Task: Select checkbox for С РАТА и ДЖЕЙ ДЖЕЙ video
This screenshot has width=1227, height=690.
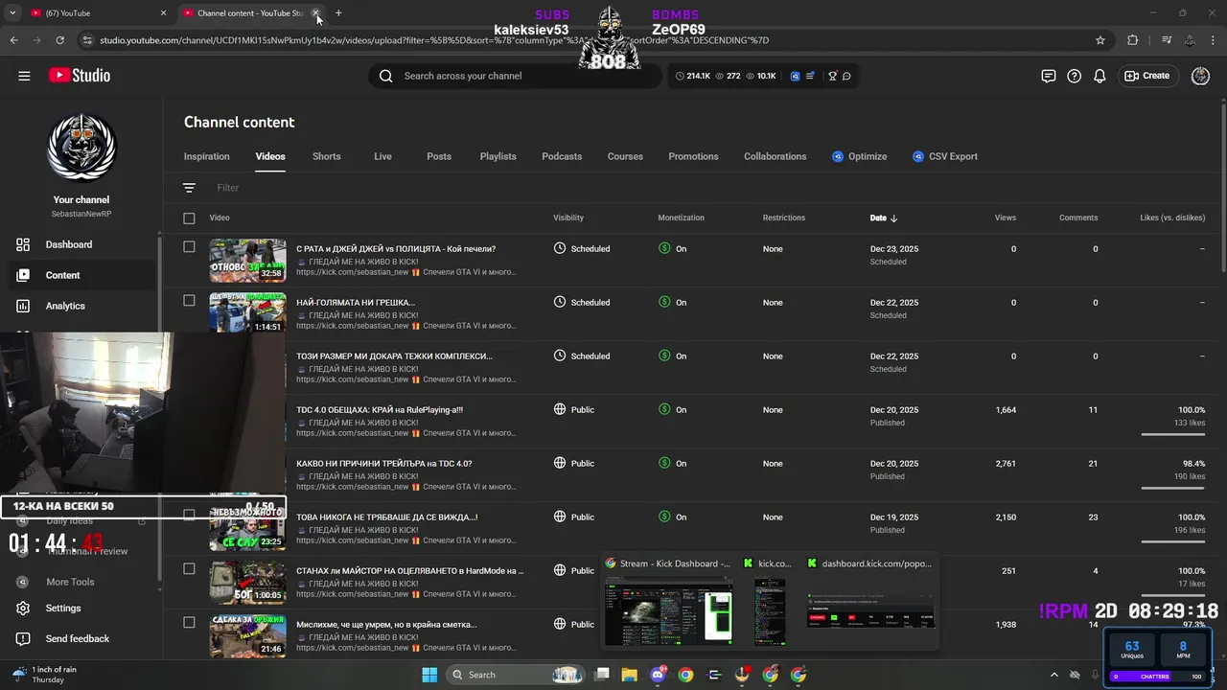Action: pos(189,247)
